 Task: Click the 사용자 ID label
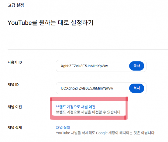(x=15, y=62)
